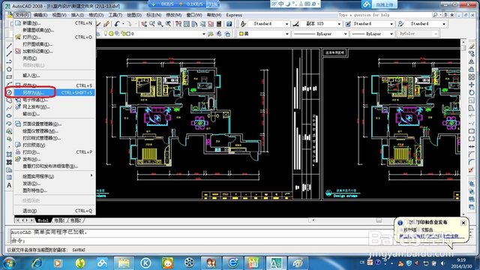Open the ByColor plot style dropdown
This screenshot has height=270, width=480.
436,34
